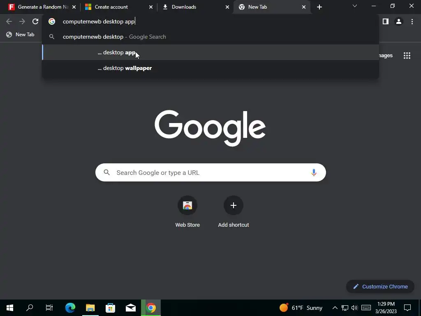The height and width of the screenshot is (316, 421).
Task: Close the Downloads tab
Action: click(227, 7)
